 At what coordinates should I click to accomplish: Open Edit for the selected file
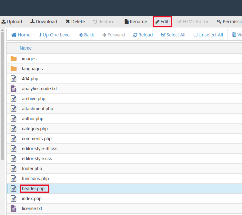pyautogui.click(x=162, y=22)
